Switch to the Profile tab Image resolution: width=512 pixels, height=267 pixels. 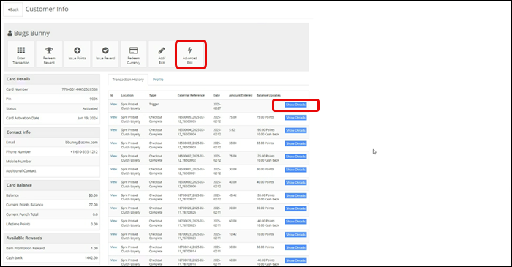point(158,80)
